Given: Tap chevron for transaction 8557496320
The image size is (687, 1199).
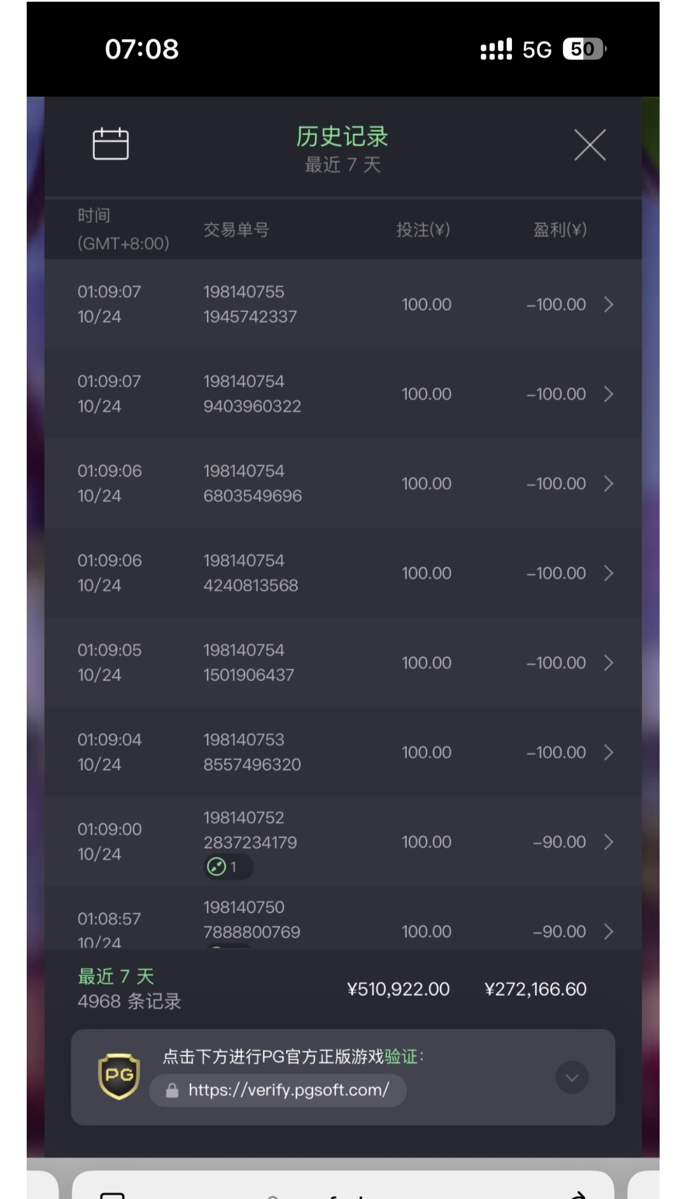Looking at the screenshot, I should (x=609, y=753).
